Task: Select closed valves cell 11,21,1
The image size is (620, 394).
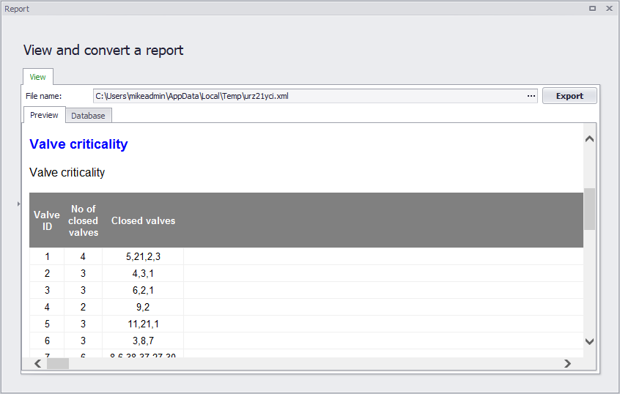Action: tap(143, 324)
